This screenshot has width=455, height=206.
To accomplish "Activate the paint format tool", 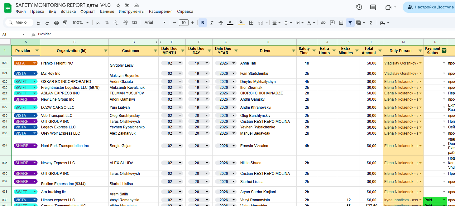I will (x=65, y=23).
